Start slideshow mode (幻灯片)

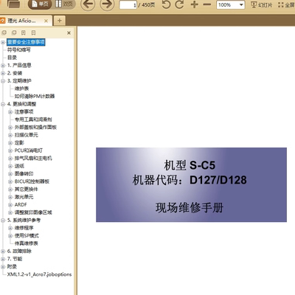tap(262, 4)
